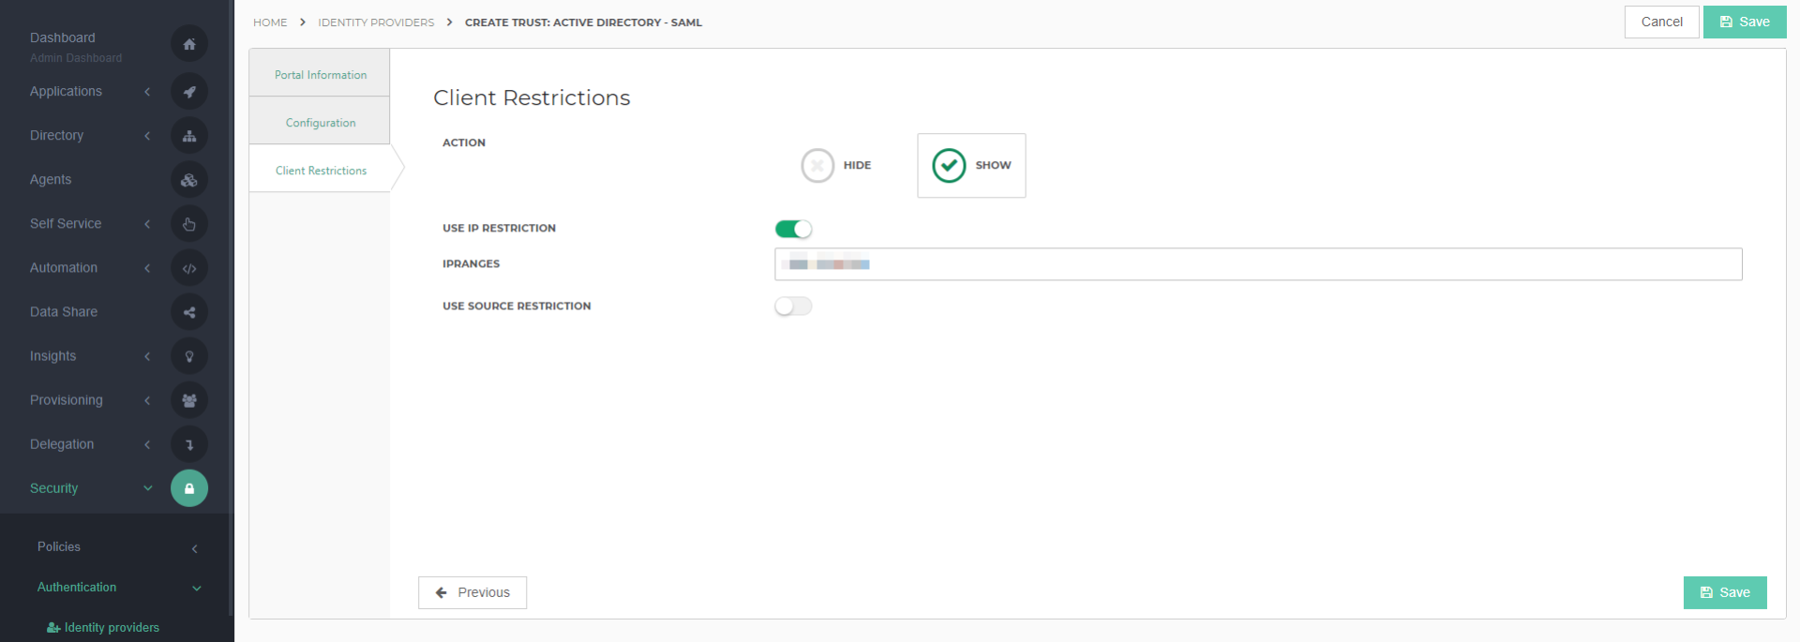Enable the Use Source Restriction toggle
This screenshot has width=1800, height=642.
click(793, 306)
